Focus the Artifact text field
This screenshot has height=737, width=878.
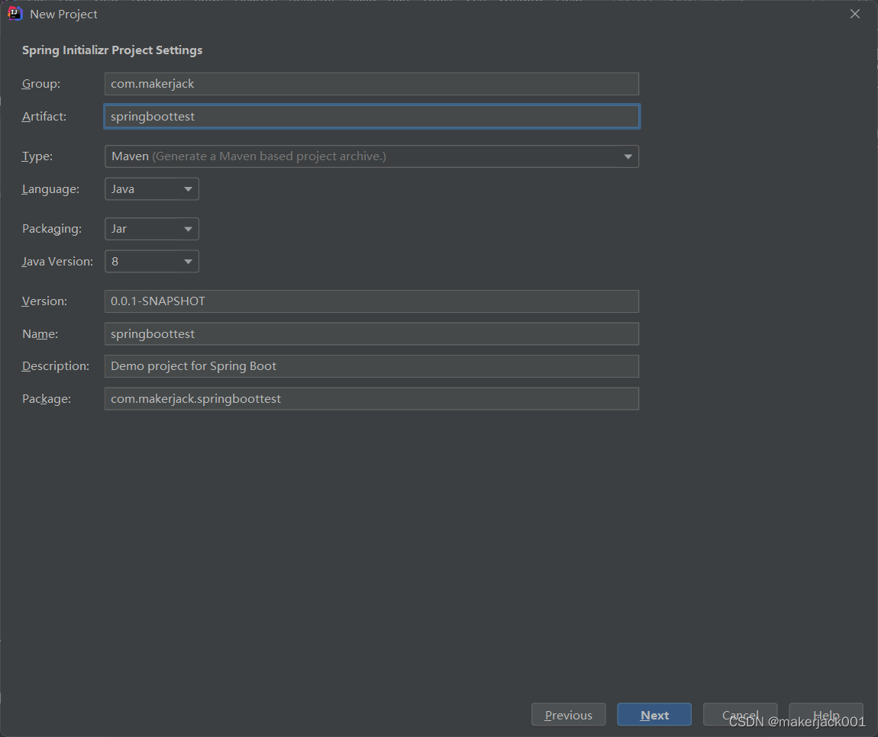point(371,117)
